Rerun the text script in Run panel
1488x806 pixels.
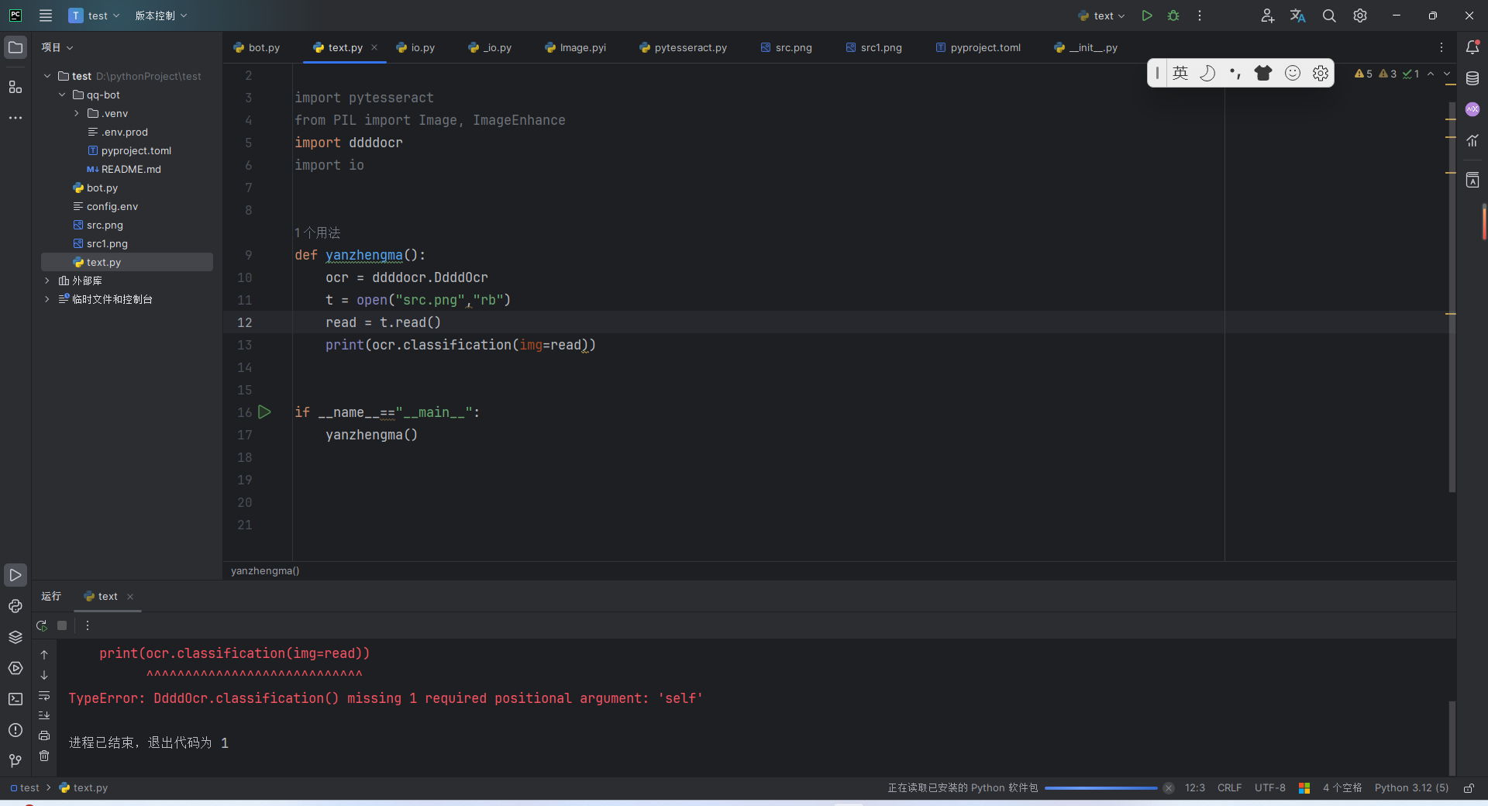coord(42,625)
